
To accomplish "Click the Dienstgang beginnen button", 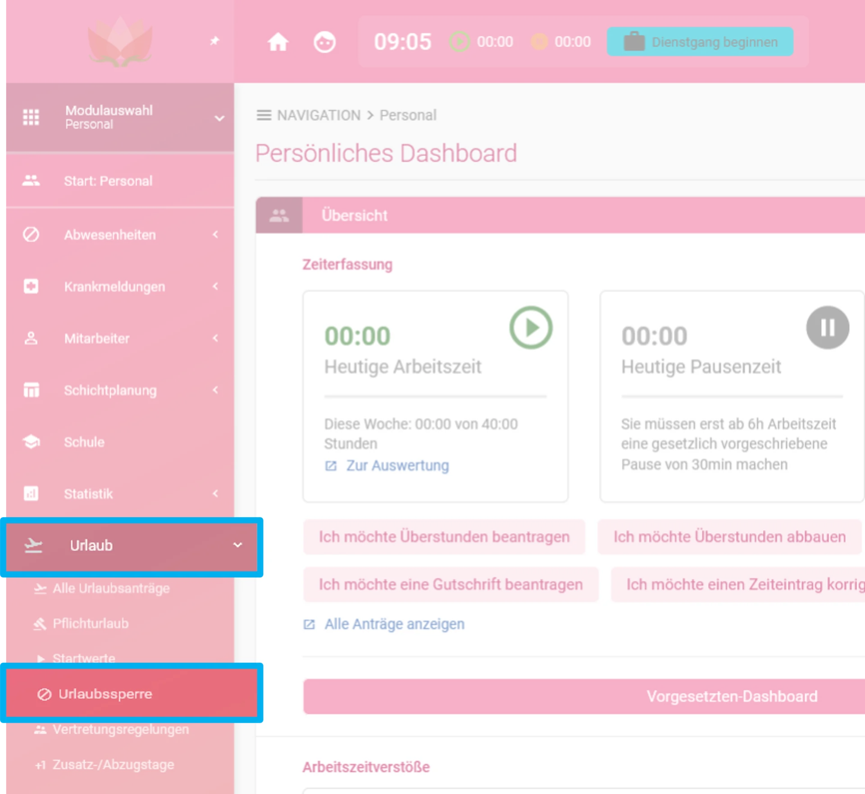I will click(x=700, y=42).
